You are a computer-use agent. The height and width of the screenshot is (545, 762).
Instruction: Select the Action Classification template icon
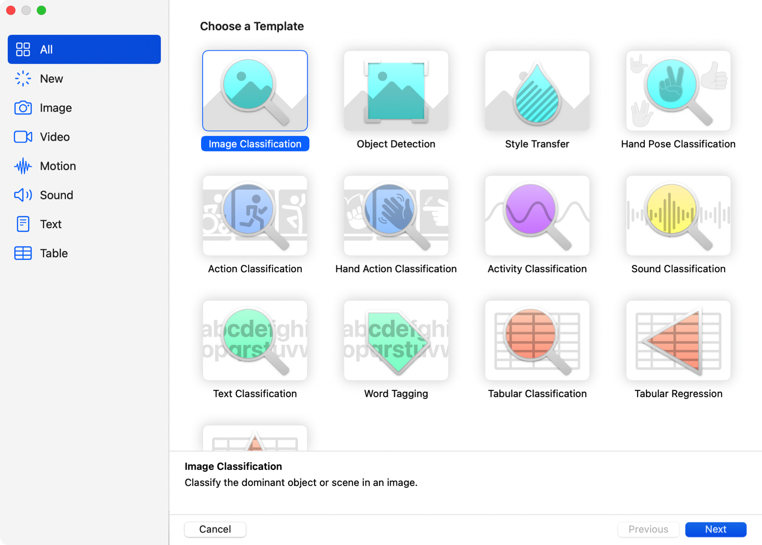coord(255,216)
